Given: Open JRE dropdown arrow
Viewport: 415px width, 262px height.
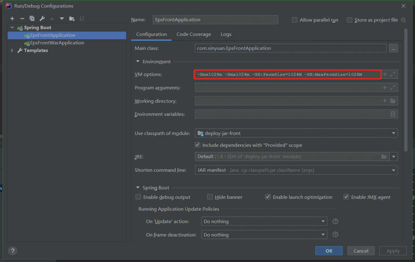Looking at the screenshot, I should point(394,157).
